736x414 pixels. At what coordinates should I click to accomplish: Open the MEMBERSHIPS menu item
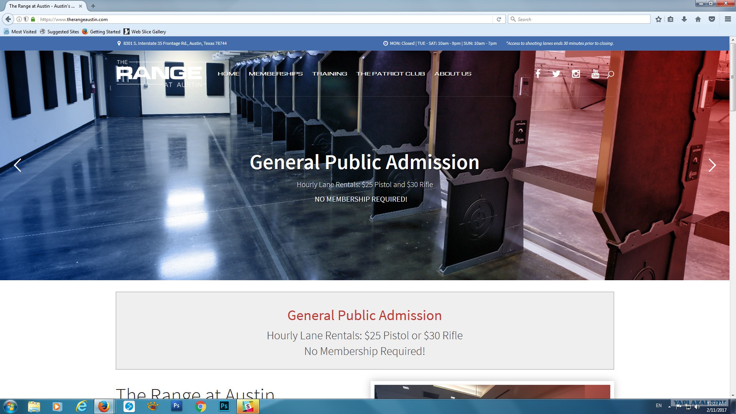[276, 74]
